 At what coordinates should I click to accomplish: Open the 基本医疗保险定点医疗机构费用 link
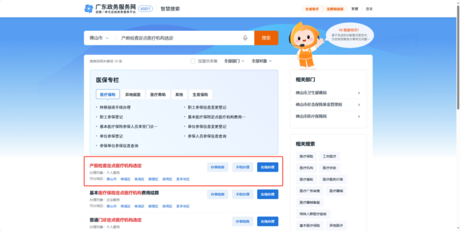217,117
